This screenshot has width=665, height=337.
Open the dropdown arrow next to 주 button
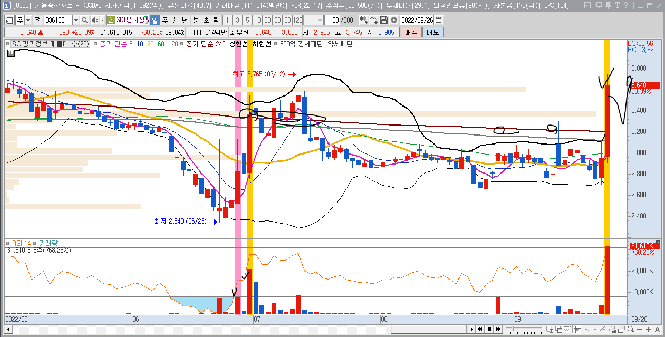pos(28,20)
